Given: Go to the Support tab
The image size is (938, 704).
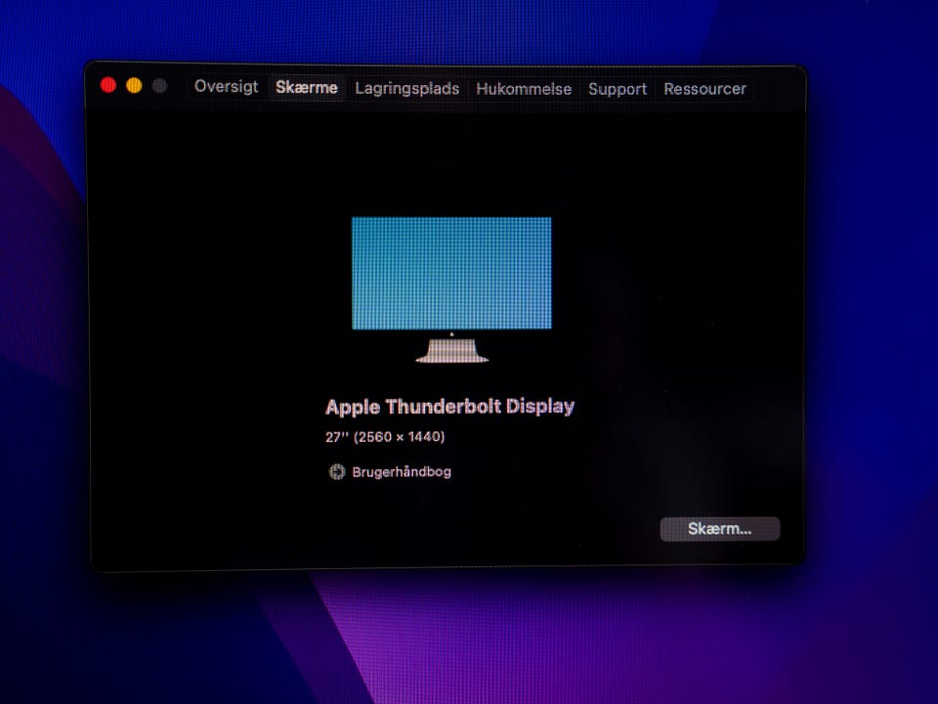Looking at the screenshot, I should click(618, 89).
